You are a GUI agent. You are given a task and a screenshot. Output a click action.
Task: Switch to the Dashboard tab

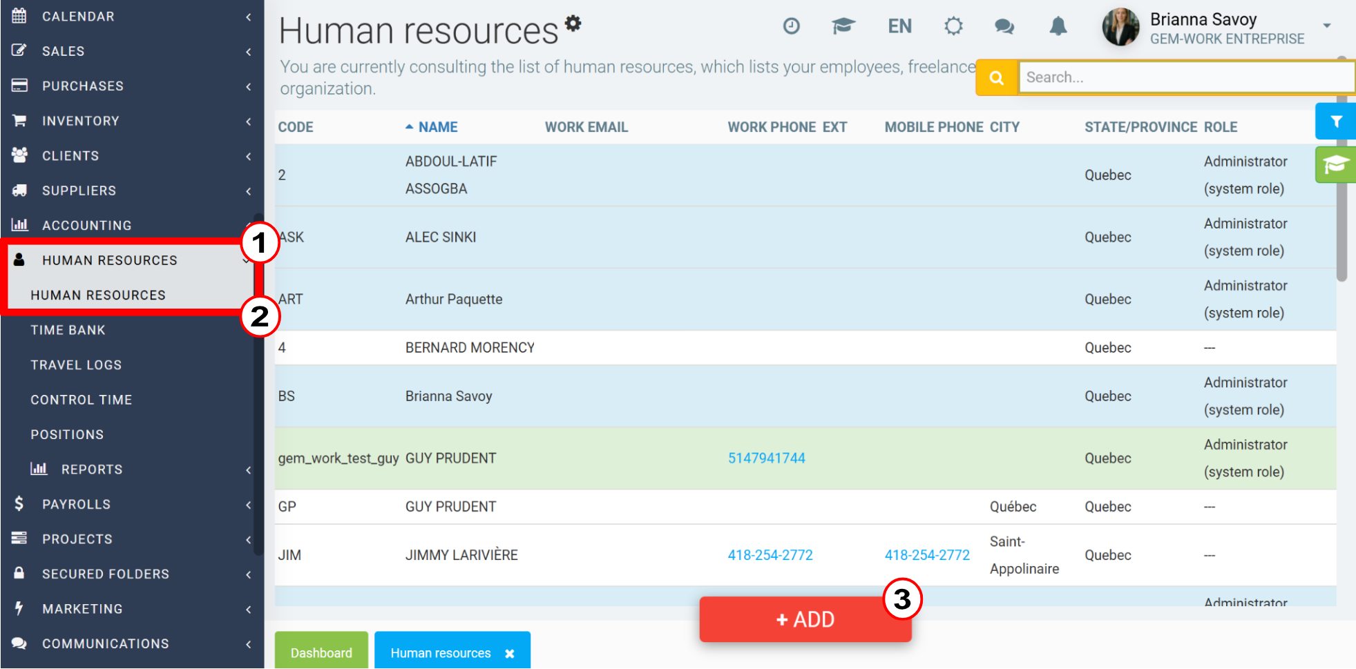pyautogui.click(x=321, y=652)
